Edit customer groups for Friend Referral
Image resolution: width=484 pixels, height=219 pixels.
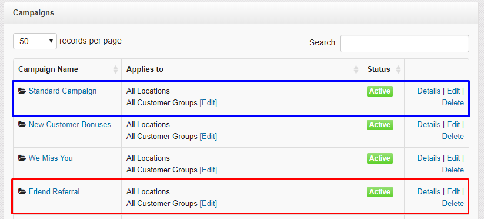[208, 203]
